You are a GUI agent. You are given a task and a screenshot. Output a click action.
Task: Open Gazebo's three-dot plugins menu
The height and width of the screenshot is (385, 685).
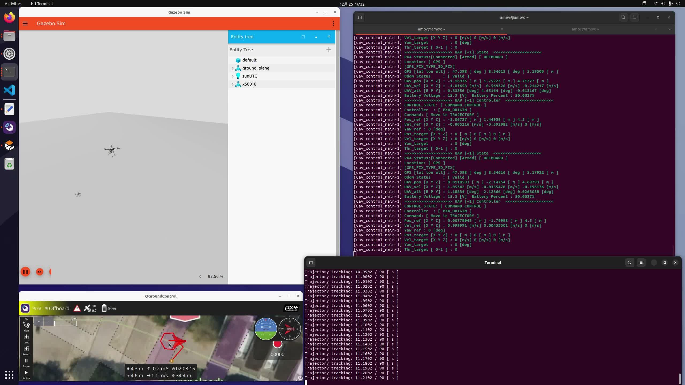(x=333, y=24)
